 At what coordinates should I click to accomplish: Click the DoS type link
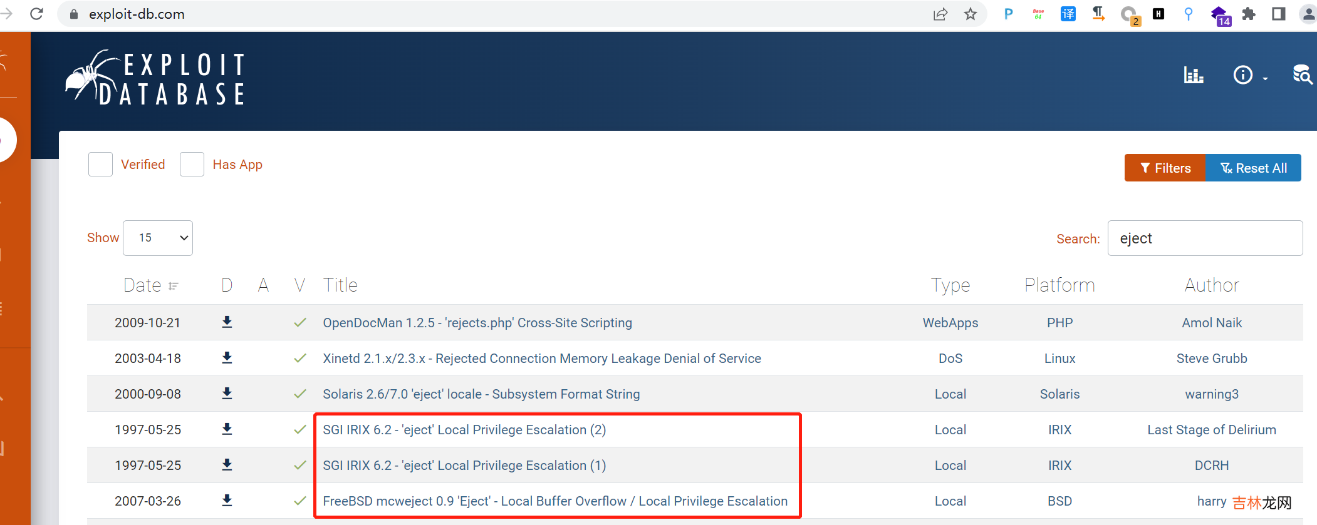pyautogui.click(x=950, y=359)
